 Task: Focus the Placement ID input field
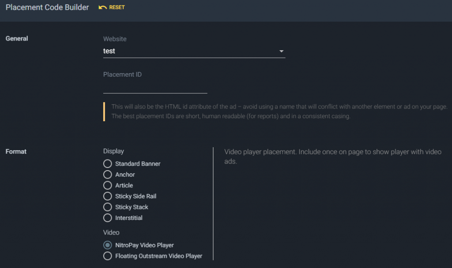click(155, 87)
